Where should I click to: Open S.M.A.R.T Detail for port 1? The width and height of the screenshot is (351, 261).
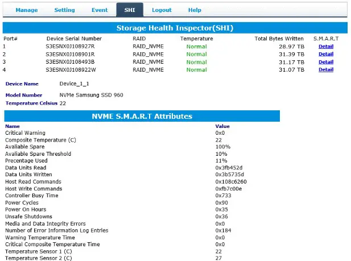point(325,47)
